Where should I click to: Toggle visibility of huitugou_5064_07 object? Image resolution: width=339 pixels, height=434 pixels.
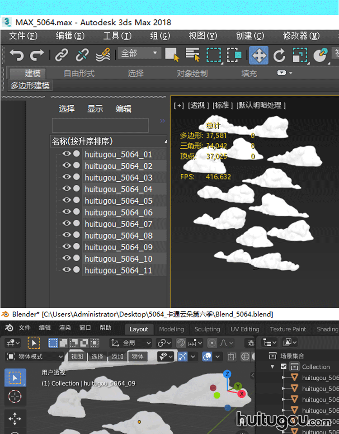point(67,224)
